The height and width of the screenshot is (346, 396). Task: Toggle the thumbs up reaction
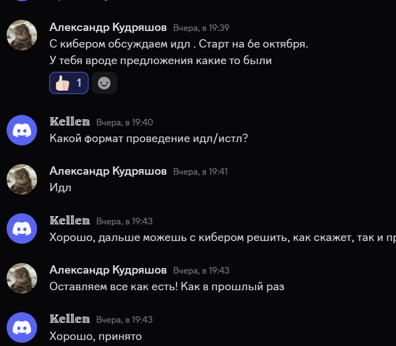[x=69, y=83]
